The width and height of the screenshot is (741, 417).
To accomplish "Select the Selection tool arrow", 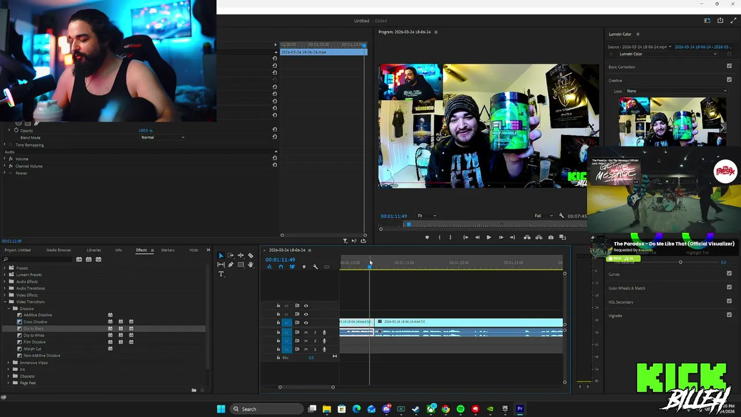I will [221, 255].
